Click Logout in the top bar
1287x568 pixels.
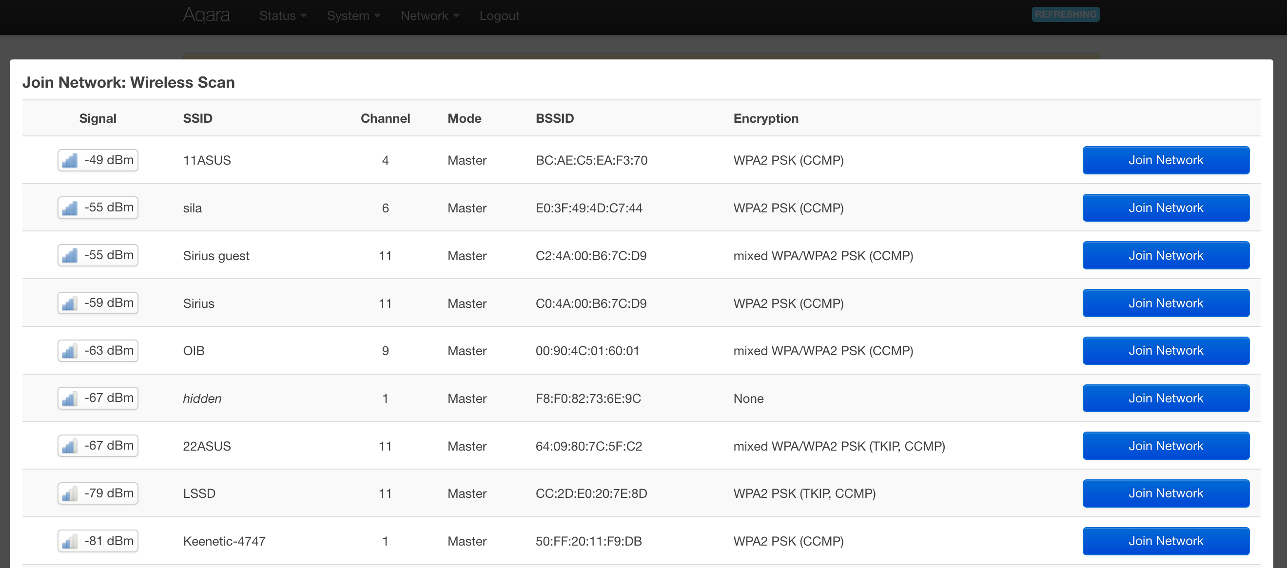(x=499, y=16)
